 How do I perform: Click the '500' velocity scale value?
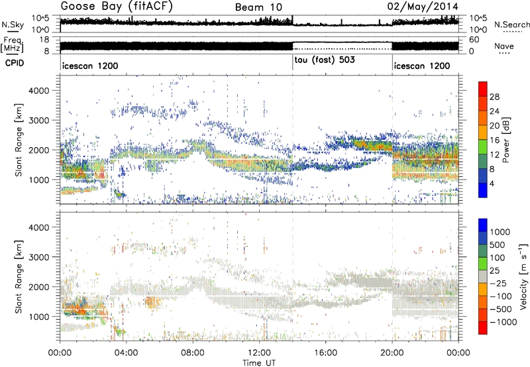(x=498, y=245)
